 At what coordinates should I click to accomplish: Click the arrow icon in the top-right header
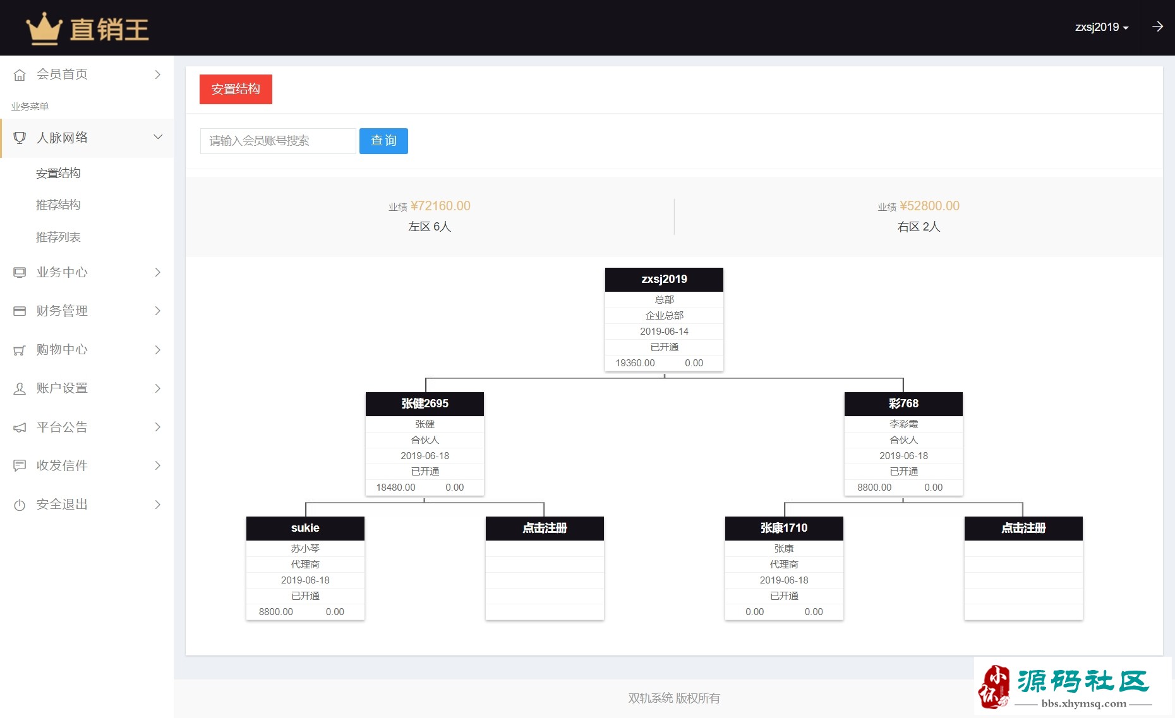(x=1157, y=27)
